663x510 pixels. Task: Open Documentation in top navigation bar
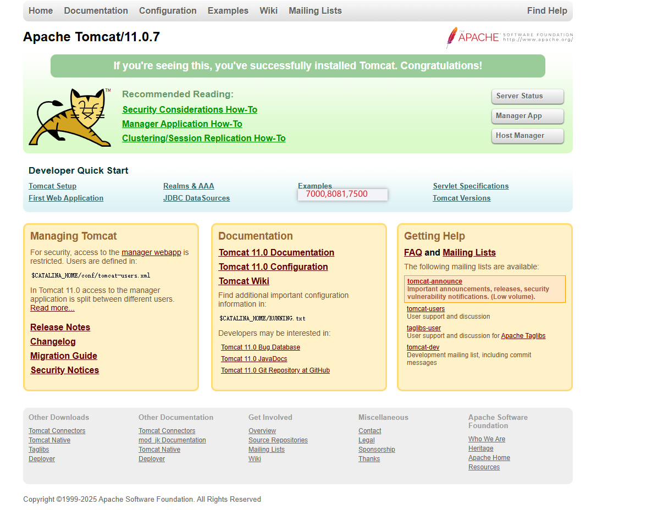coord(96,10)
